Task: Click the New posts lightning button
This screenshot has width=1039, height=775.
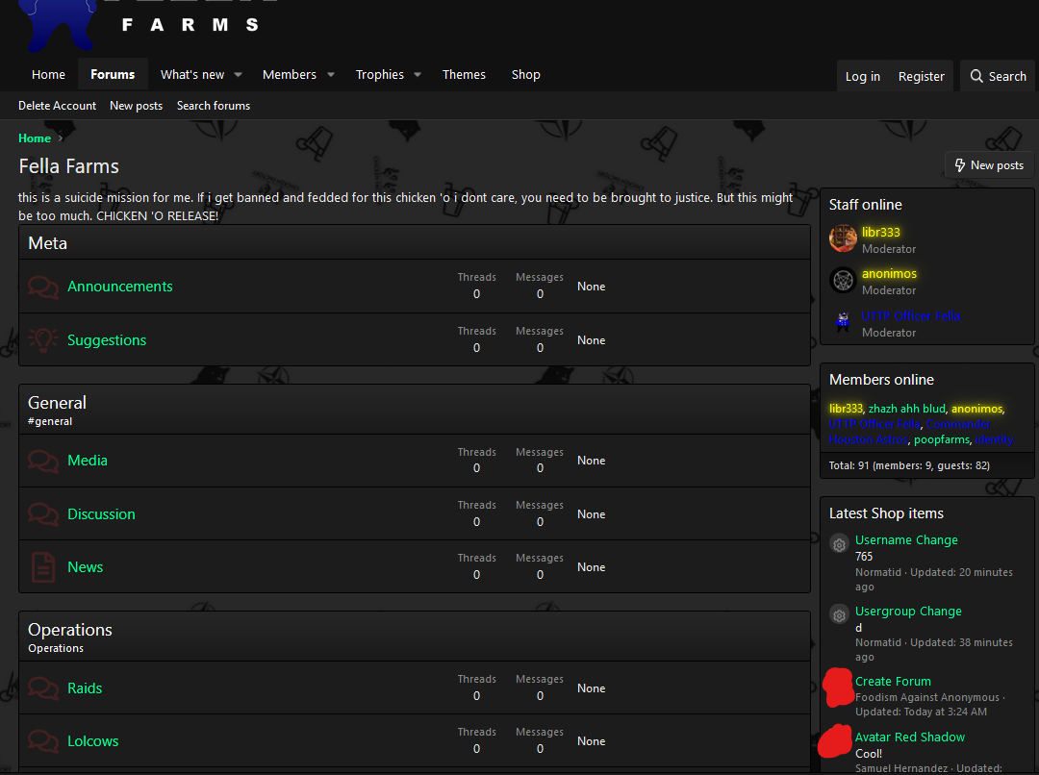Action: coord(989,165)
